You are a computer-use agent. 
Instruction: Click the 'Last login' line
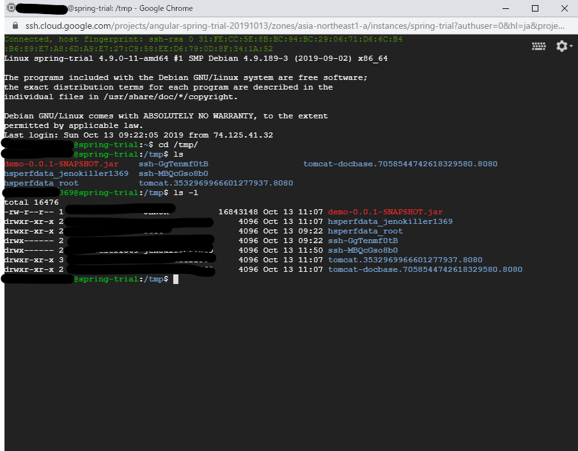point(139,136)
